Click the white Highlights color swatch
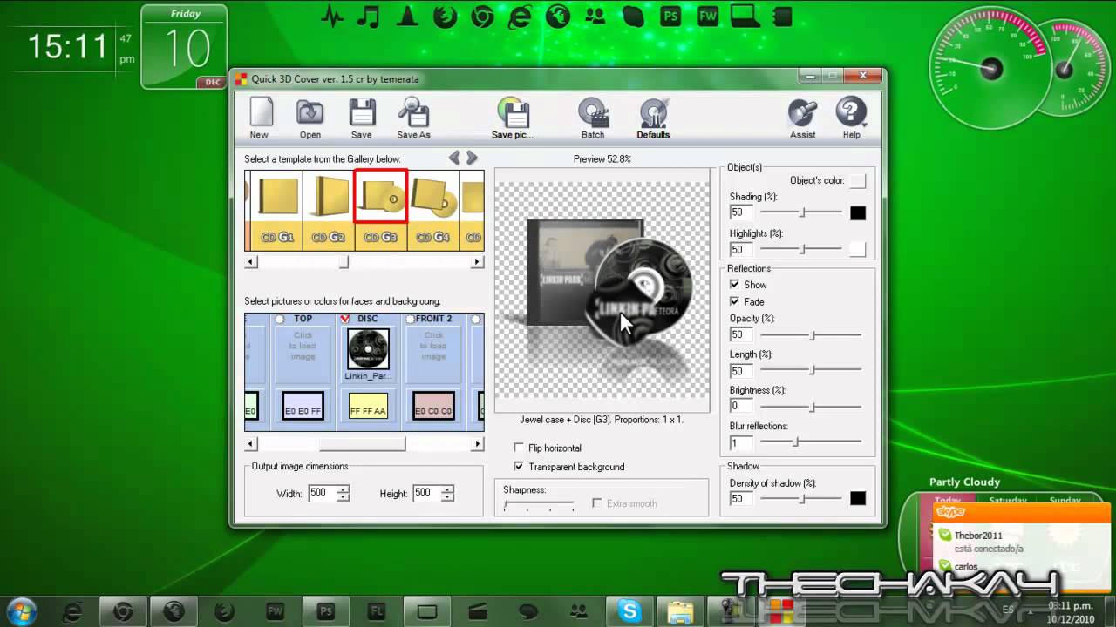 tap(858, 249)
